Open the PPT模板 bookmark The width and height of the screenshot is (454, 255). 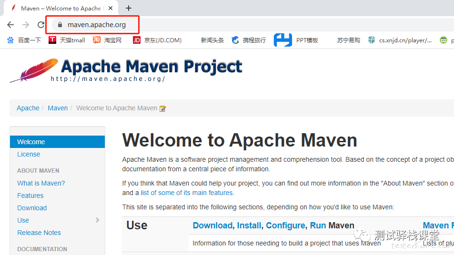click(296, 40)
